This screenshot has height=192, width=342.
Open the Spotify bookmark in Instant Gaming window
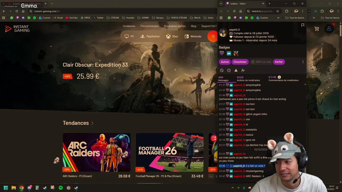coord(34,18)
